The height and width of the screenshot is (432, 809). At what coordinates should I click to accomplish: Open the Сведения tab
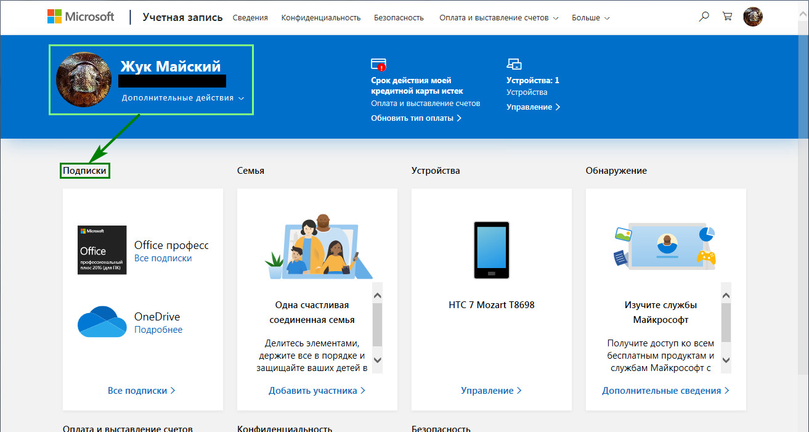(250, 18)
